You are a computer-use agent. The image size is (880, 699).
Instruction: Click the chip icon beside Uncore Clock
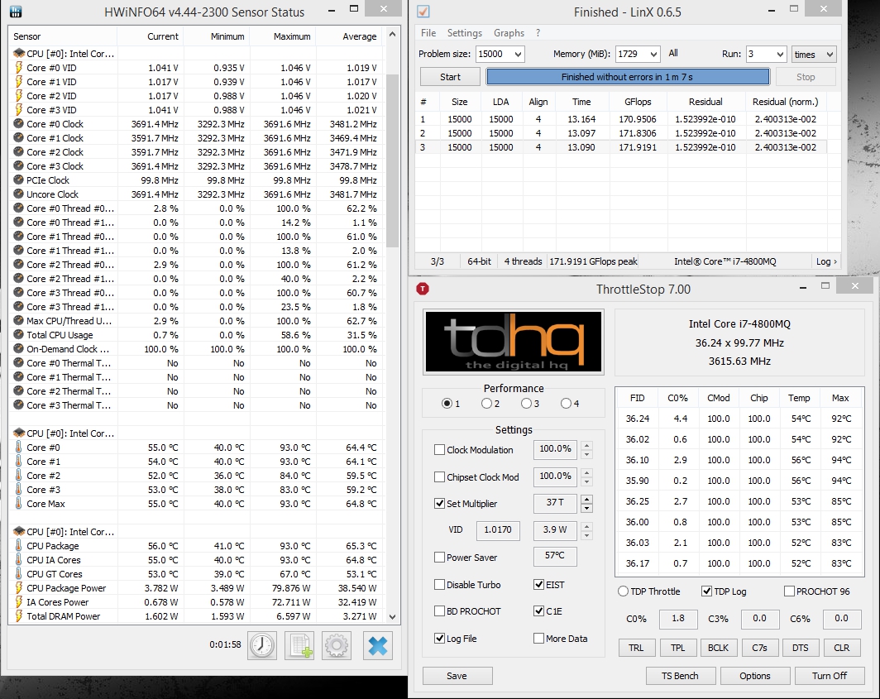coord(18,194)
